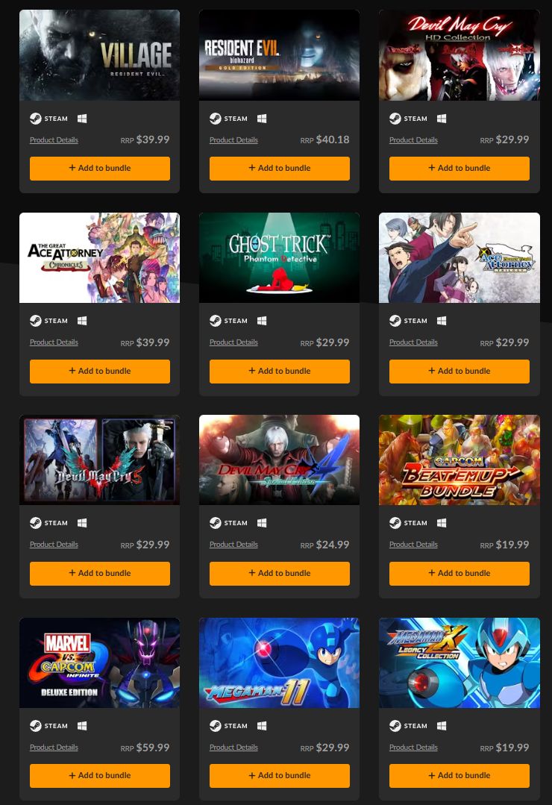The image size is (552, 805).
Task: Open the Devil May Cry HD Collection thumbnail
Action: point(459,55)
